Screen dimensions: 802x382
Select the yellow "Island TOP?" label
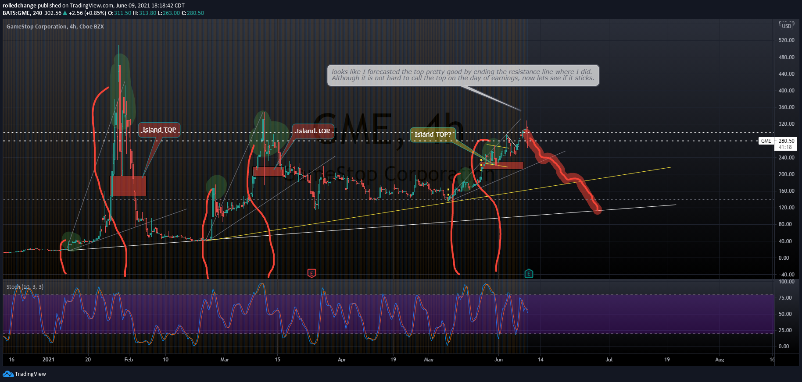pos(433,134)
